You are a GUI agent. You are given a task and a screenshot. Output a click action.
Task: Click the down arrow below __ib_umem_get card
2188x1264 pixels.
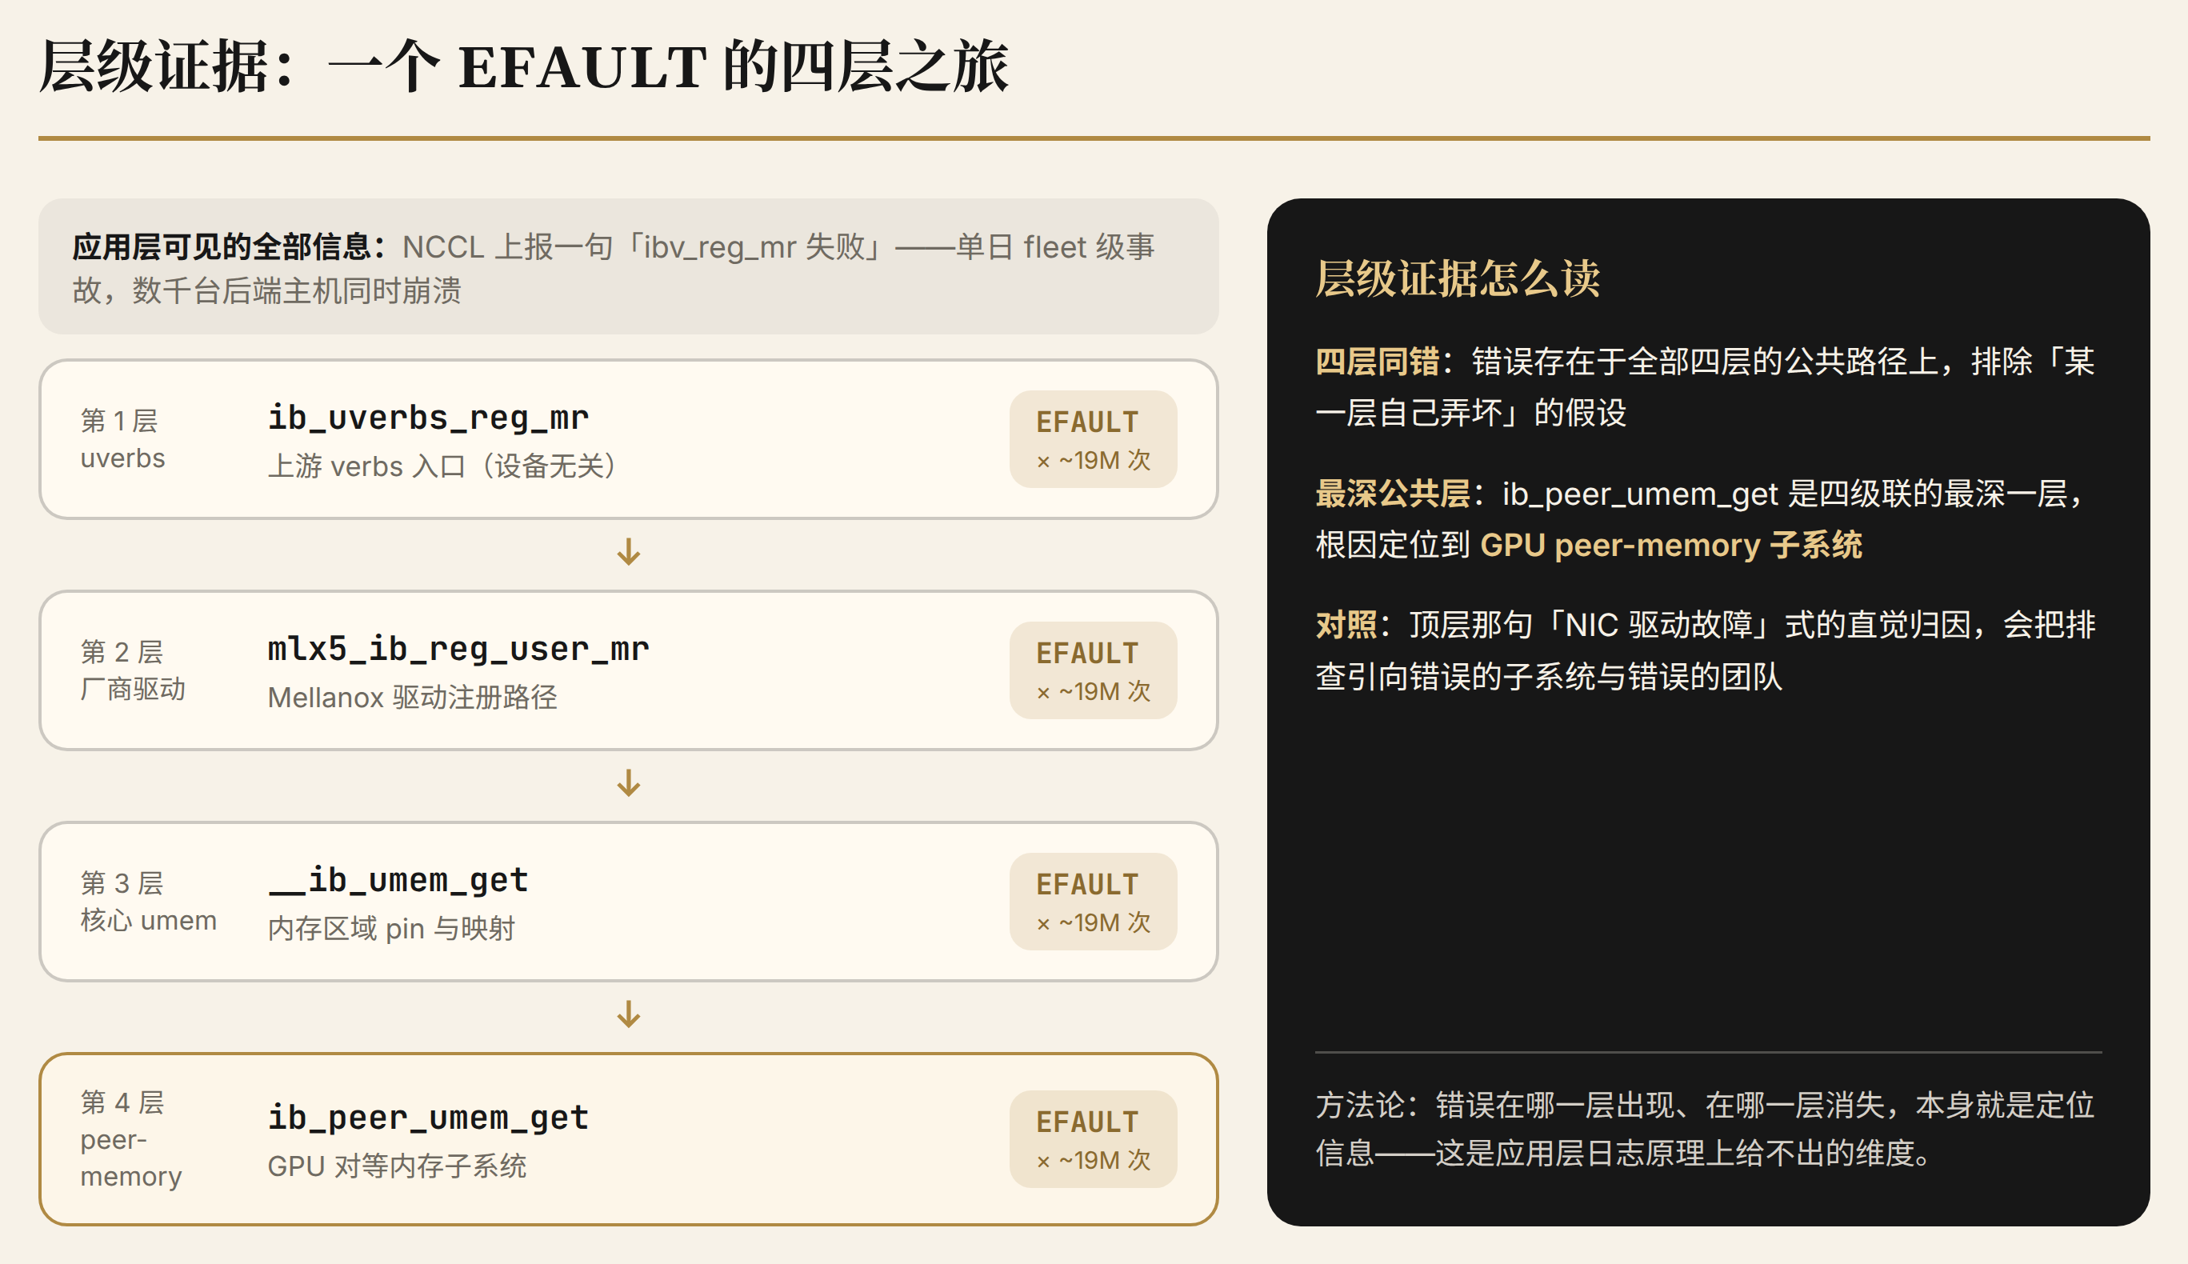click(x=628, y=1014)
